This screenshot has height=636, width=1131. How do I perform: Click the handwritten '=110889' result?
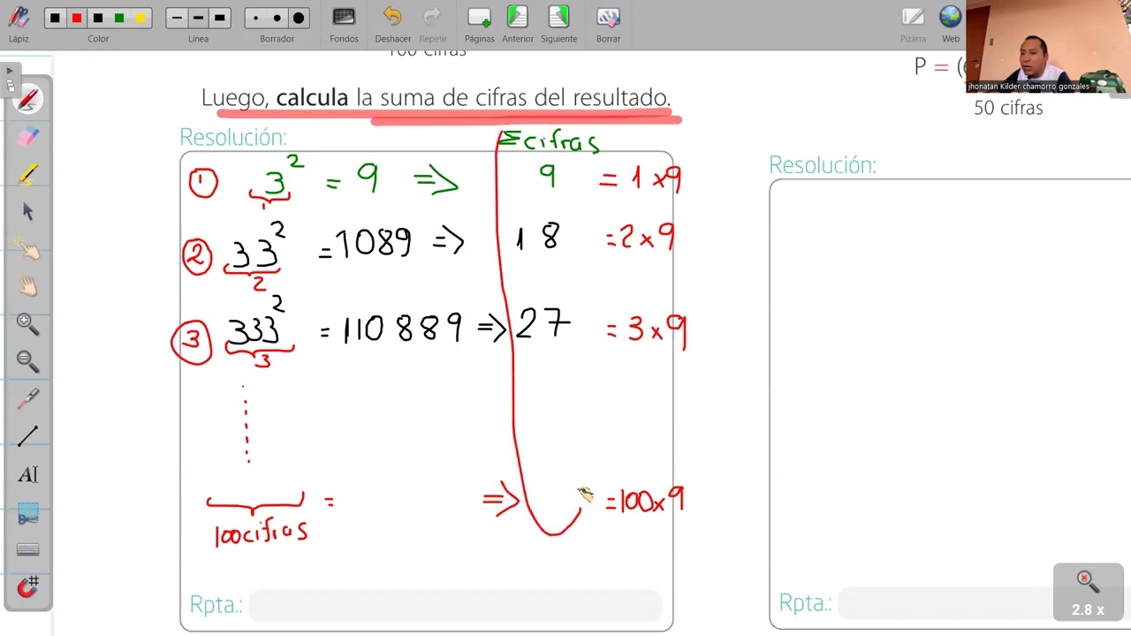click(391, 329)
